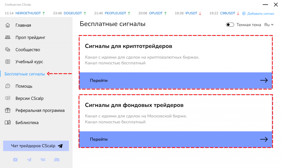Select the DOGEUSDT signal in ticker bar
Screen dimensions: 281x168
pos(73,13)
